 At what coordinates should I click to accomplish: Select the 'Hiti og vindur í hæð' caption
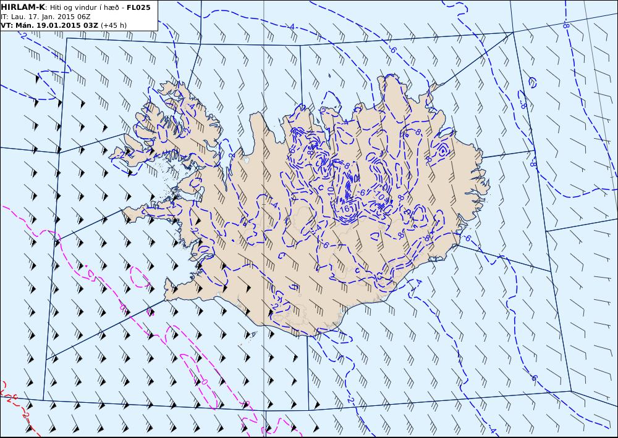pyautogui.click(x=85, y=7)
